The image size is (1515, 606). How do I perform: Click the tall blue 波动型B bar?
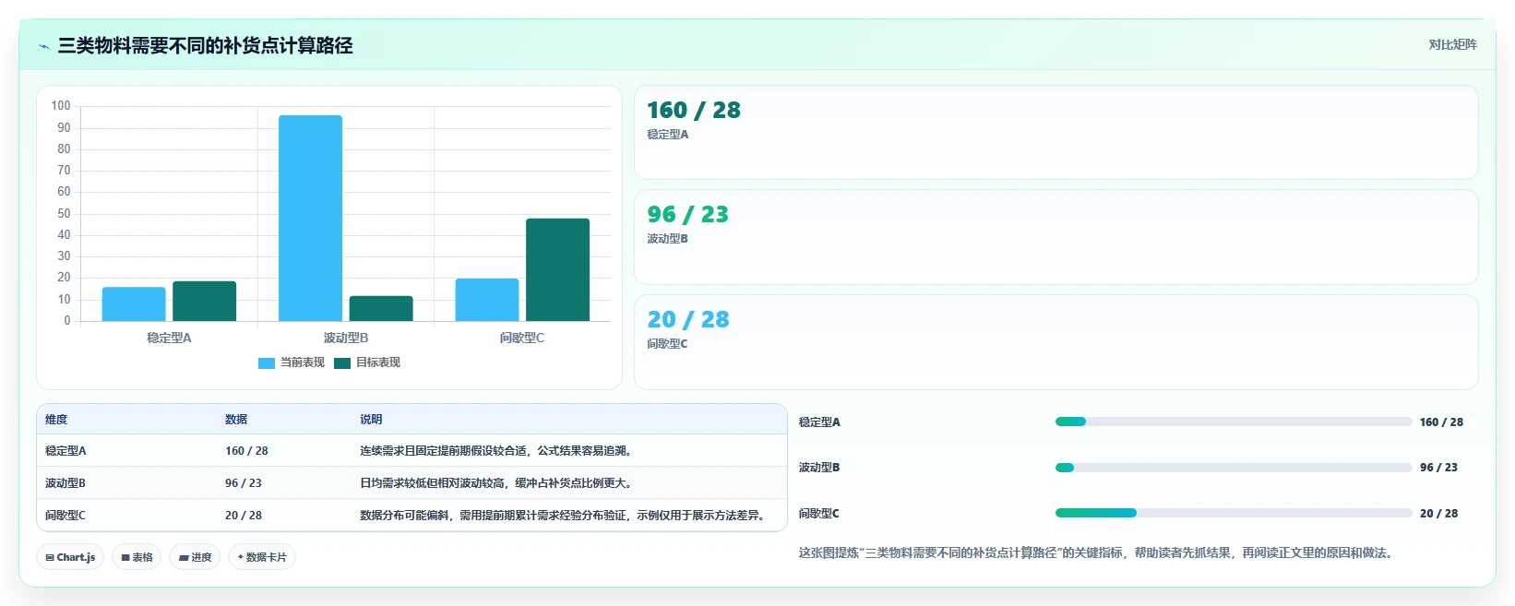pyautogui.click(x=310, y=219)
